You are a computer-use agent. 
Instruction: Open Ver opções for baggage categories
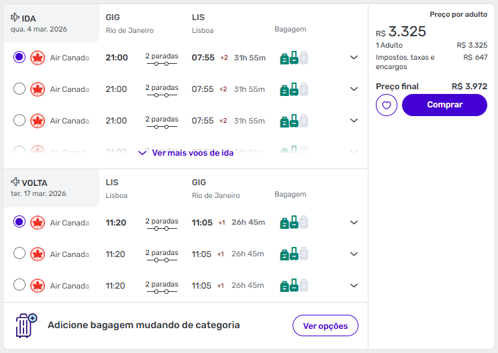[x=326, y=325]
